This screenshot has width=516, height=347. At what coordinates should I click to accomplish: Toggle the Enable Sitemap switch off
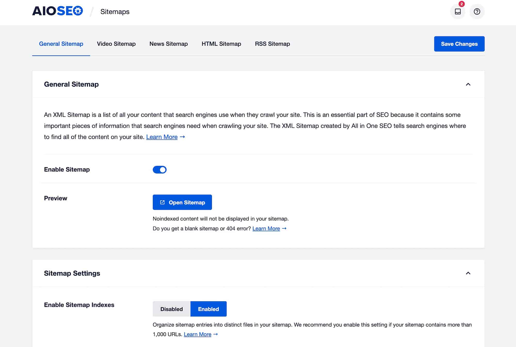click(x=160, y=169)
